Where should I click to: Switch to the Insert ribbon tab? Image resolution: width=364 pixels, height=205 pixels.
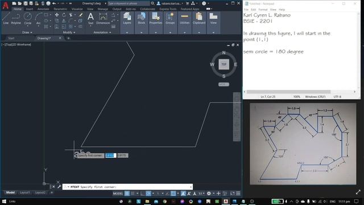(30, 9)
